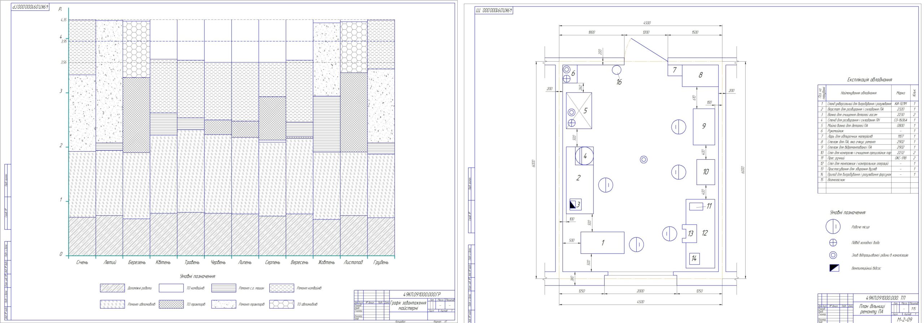
Task: Click the 'Серпень' month label
Action: 273,262
